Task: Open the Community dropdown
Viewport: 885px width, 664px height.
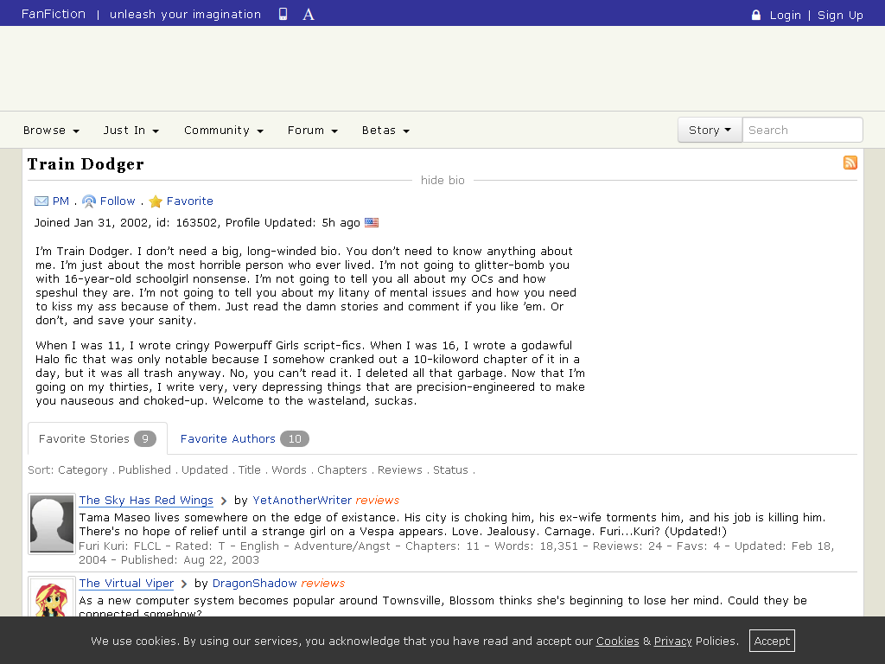Action: [x=224, y=131]
